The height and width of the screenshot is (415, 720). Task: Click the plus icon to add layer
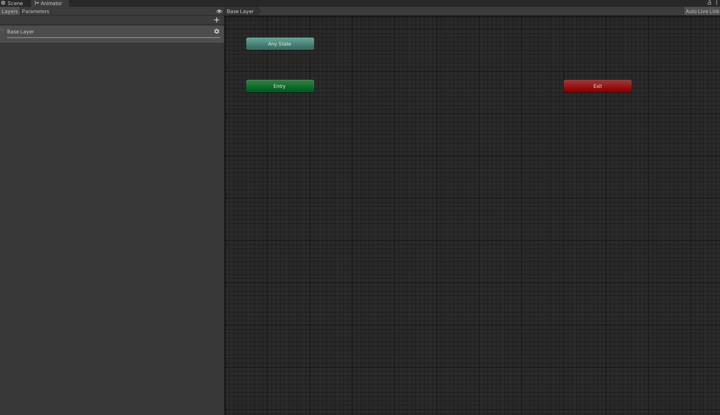pyautogui.click(x=217, y=20)
